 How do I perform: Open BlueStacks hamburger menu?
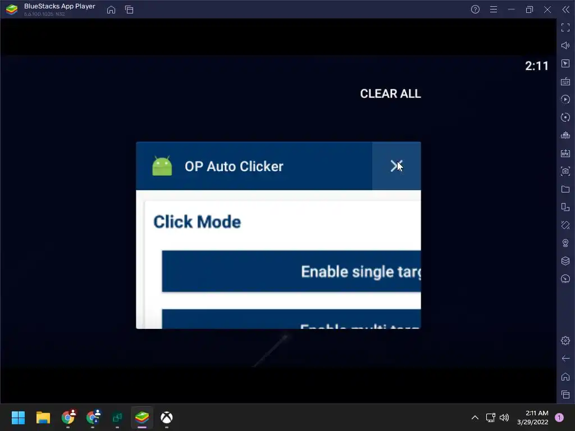tap(494, 10)
